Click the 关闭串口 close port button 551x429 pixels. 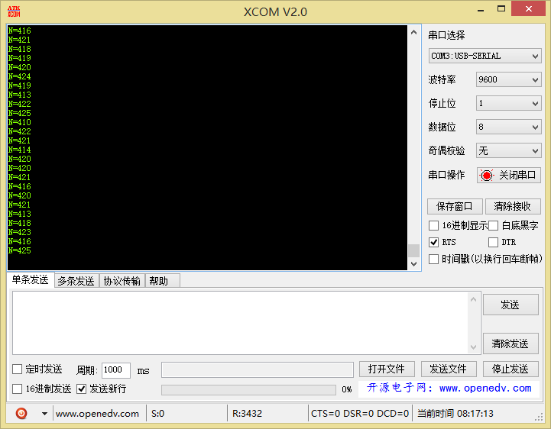click(508, 175)
